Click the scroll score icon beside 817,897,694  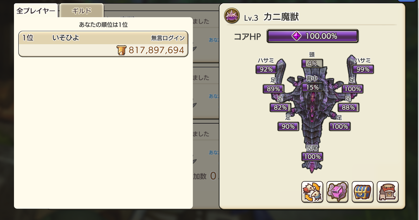point(122,50)
